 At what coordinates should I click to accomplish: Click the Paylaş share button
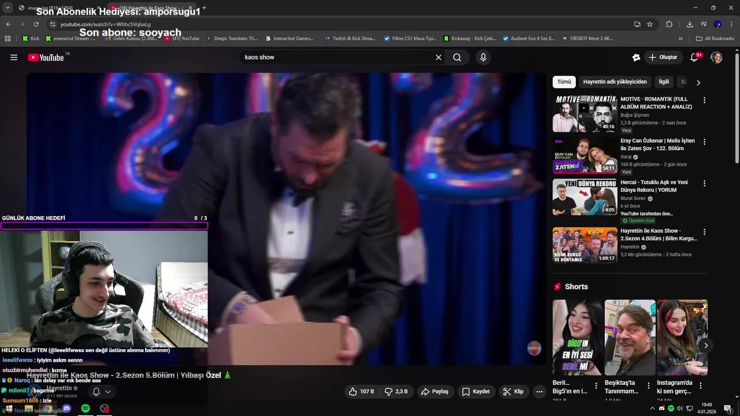[x=435, y=391]
